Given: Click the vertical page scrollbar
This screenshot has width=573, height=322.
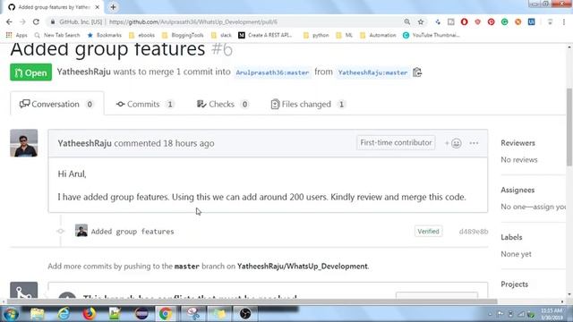Looking at the screenshot, I should pos(569,127).
